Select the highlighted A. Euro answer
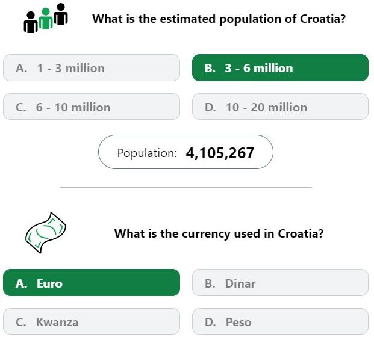The height and width of the screenshot is (343, 374). tap(92, 283)
